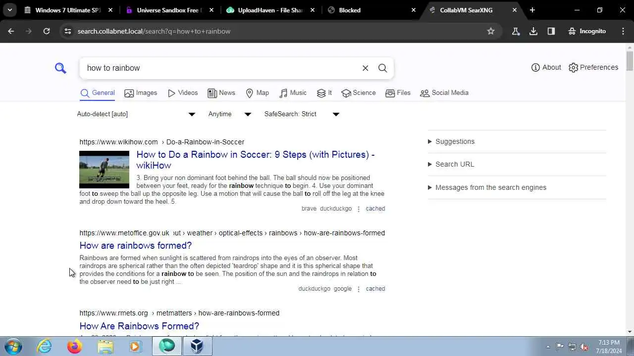Switch to the Social Media category
Image resolution: width=634 pixels, height=356 pixels.
point(444,93)
